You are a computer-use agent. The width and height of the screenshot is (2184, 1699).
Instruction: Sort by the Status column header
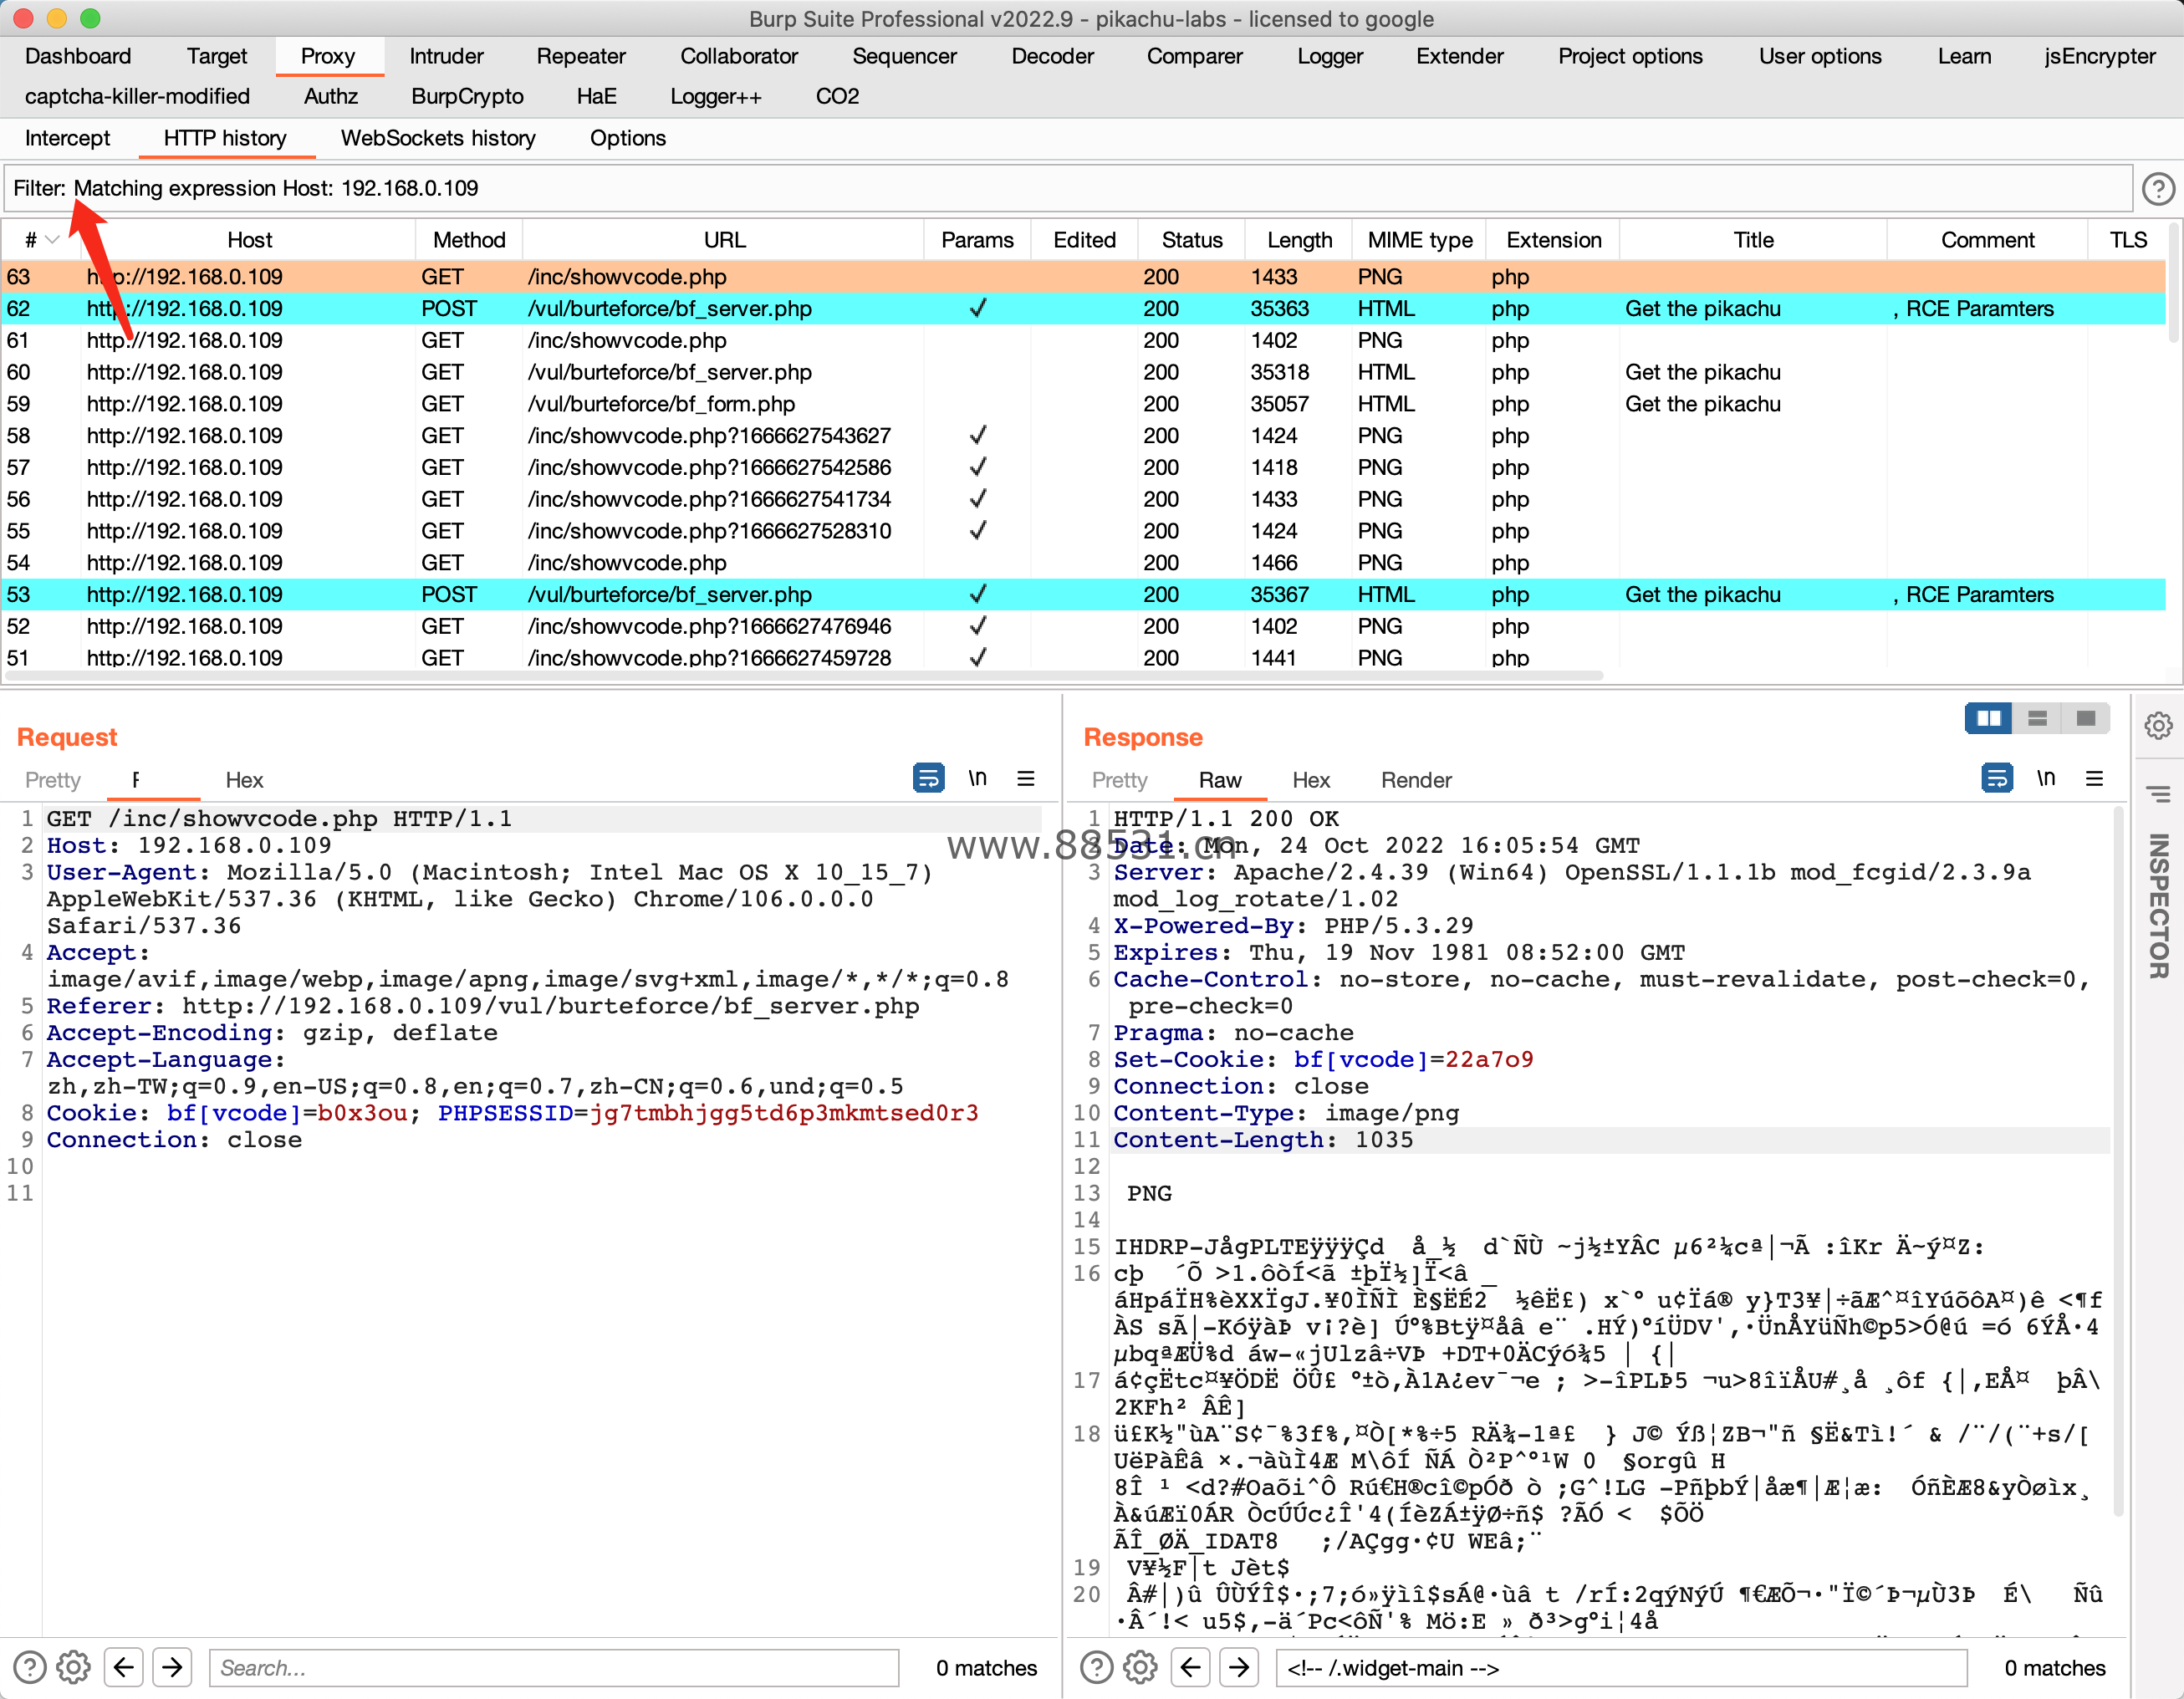1192,240
